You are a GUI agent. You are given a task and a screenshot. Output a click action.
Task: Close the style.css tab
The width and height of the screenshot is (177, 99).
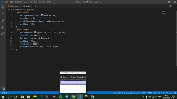click(x=35, y=6)
